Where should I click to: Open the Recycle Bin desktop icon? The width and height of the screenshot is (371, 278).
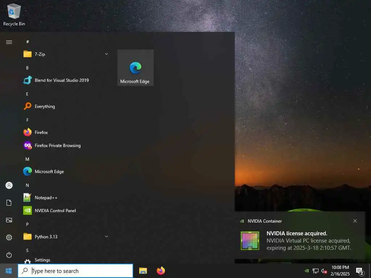pyautogui.click(x=14, y=15)
